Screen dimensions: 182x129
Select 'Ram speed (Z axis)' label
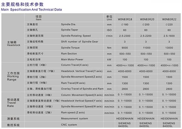coord(73,112)
